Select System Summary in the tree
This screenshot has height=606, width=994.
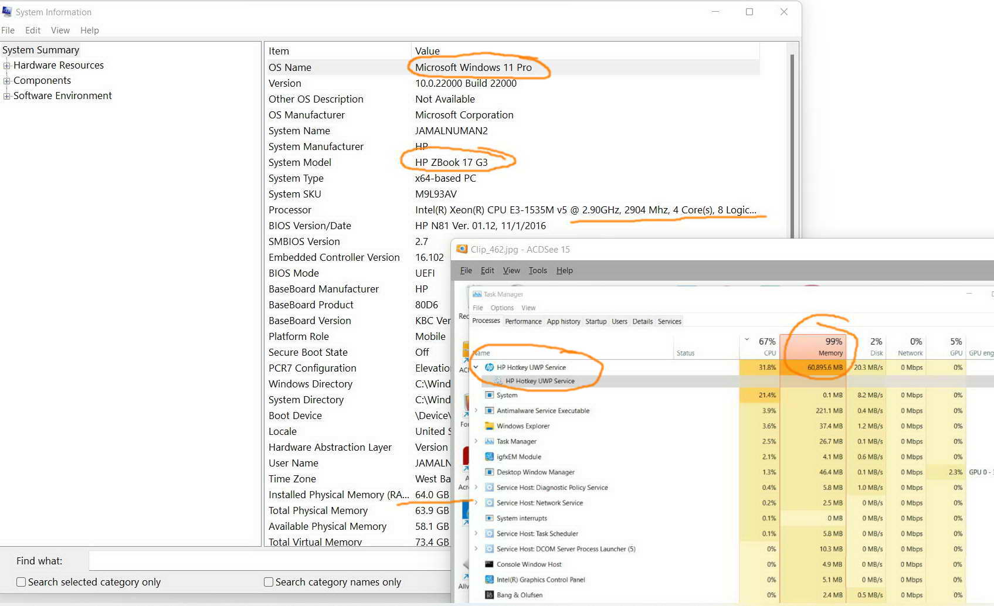coord(40,50)
